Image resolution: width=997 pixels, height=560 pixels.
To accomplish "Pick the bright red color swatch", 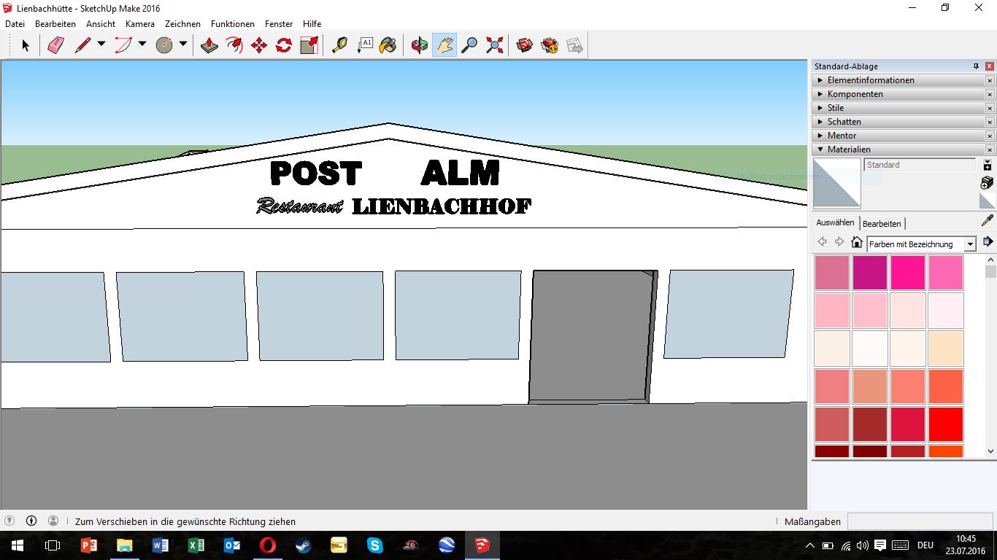I will 946,424.
